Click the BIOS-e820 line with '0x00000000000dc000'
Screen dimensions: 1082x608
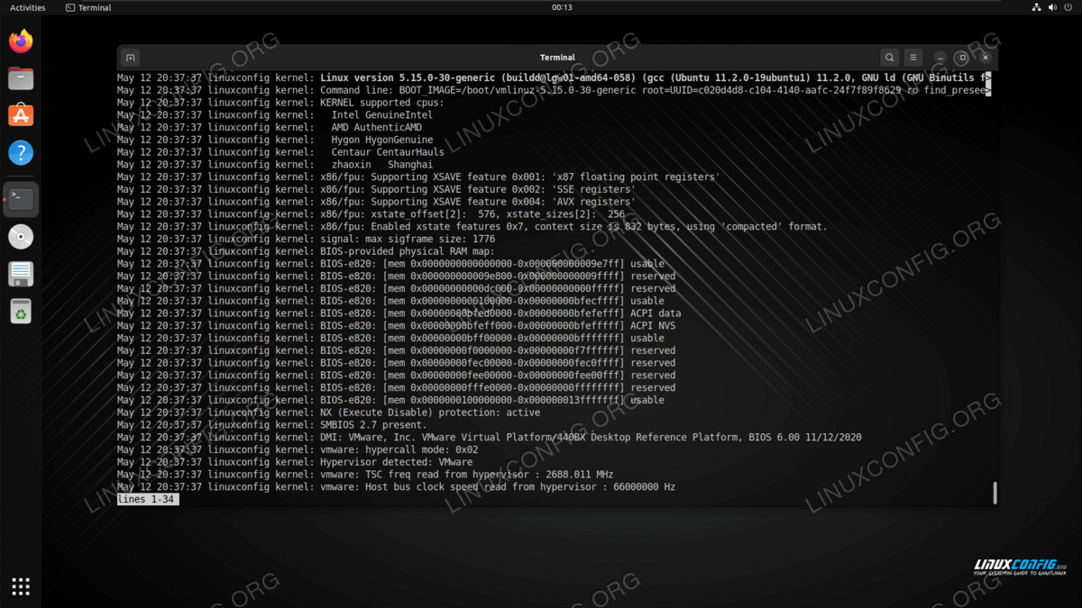396,289
